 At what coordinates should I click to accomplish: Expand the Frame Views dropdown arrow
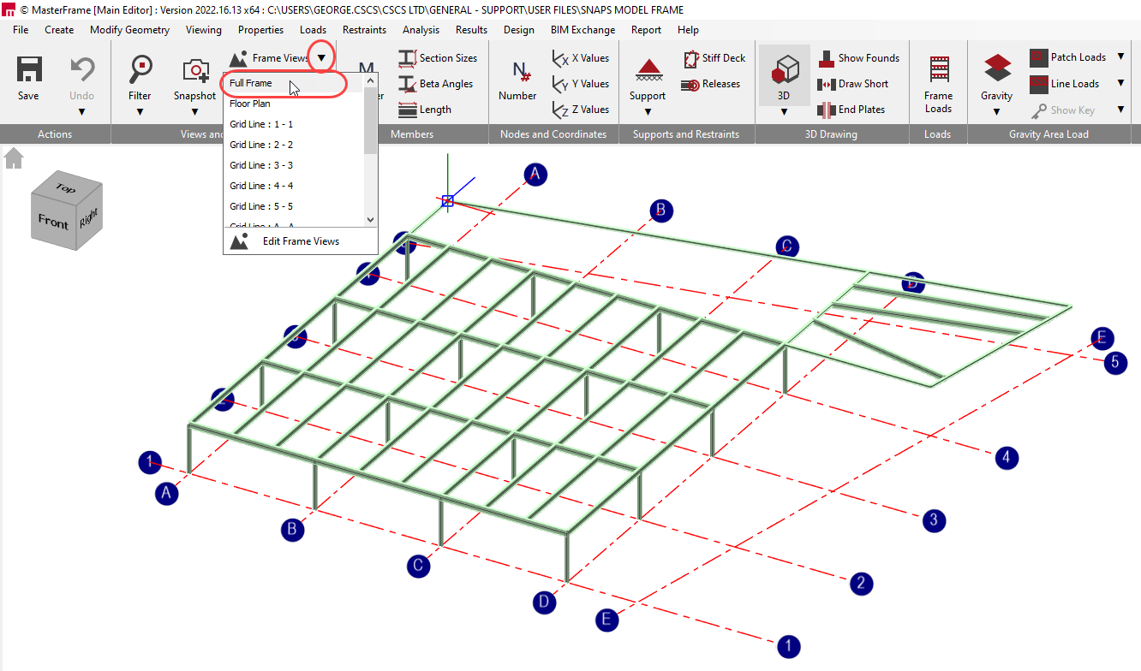[321, 58]
